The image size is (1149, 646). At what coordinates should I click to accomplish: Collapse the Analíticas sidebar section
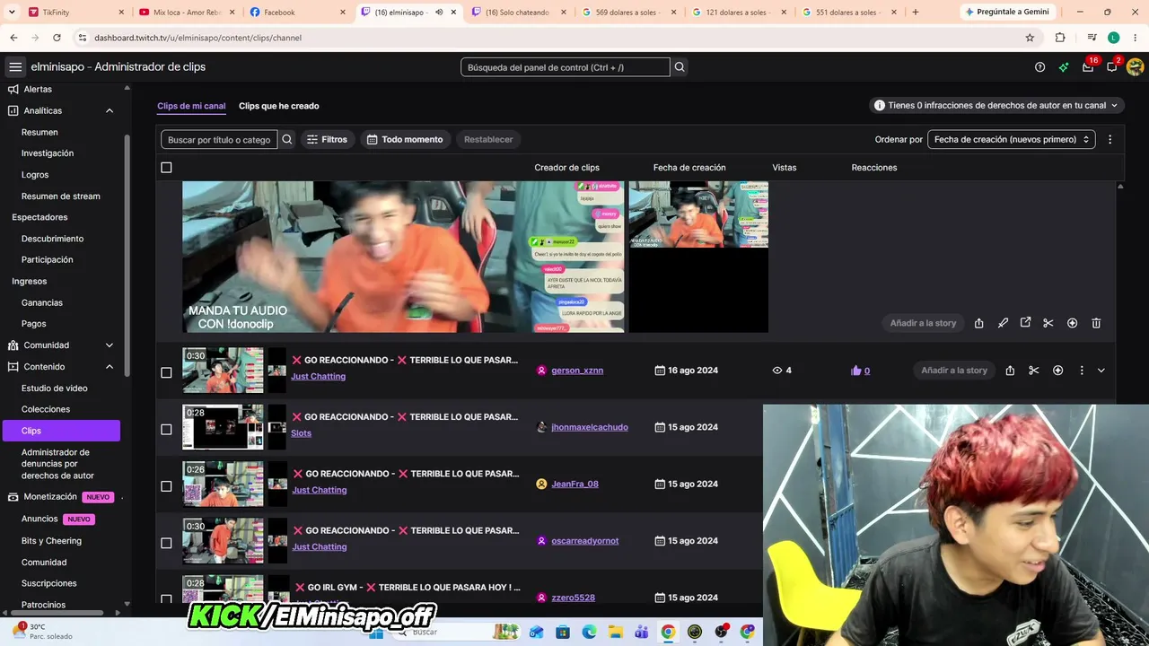point(110,110)
